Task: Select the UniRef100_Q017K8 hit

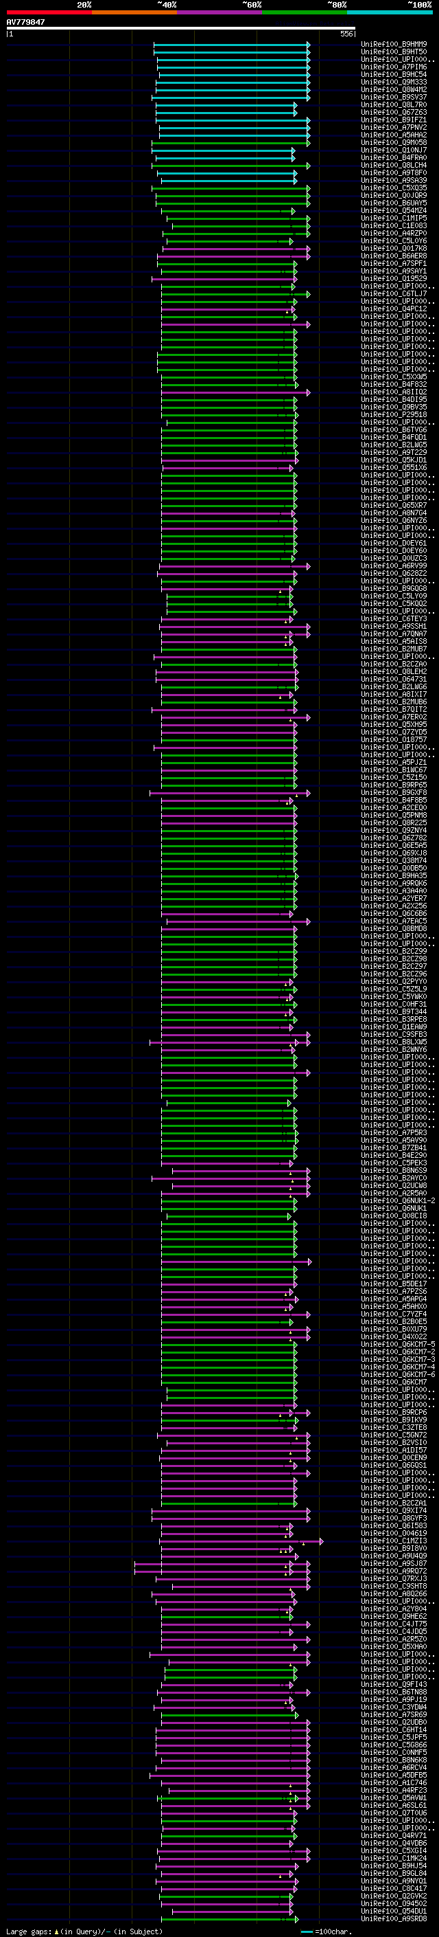Action: coord(394,248)
